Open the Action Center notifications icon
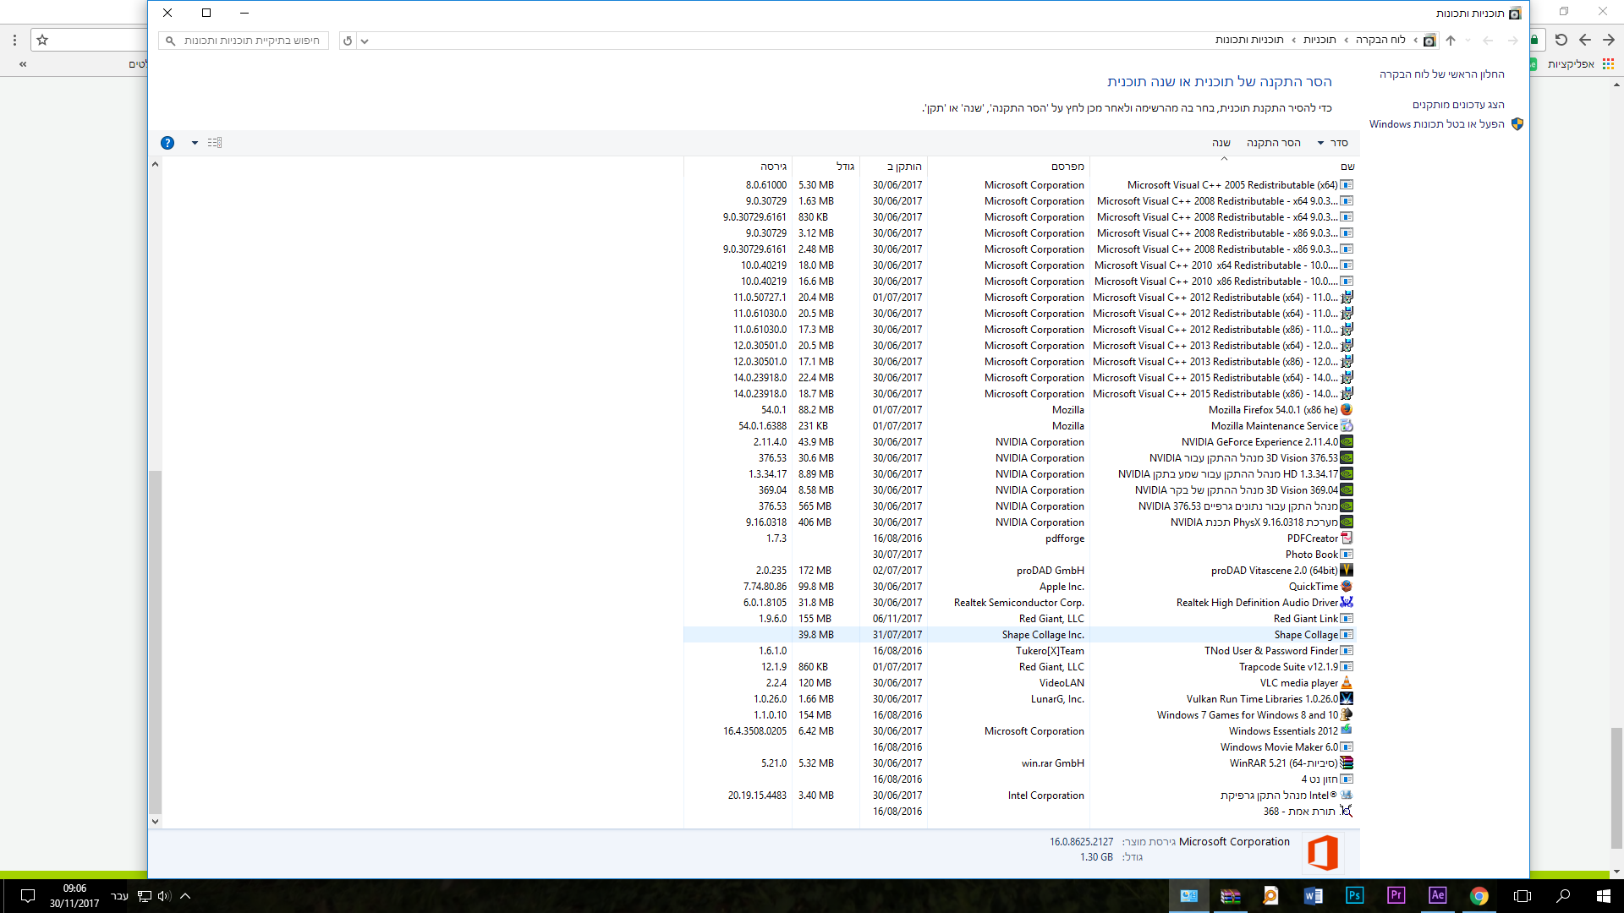Screen dimensions: 1624x913 (x=27, y=896)
